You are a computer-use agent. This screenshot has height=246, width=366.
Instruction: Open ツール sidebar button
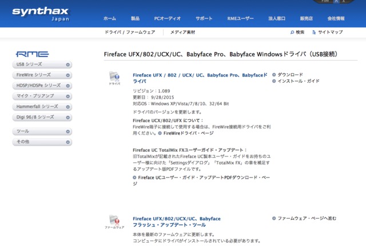tap(42, 132)
